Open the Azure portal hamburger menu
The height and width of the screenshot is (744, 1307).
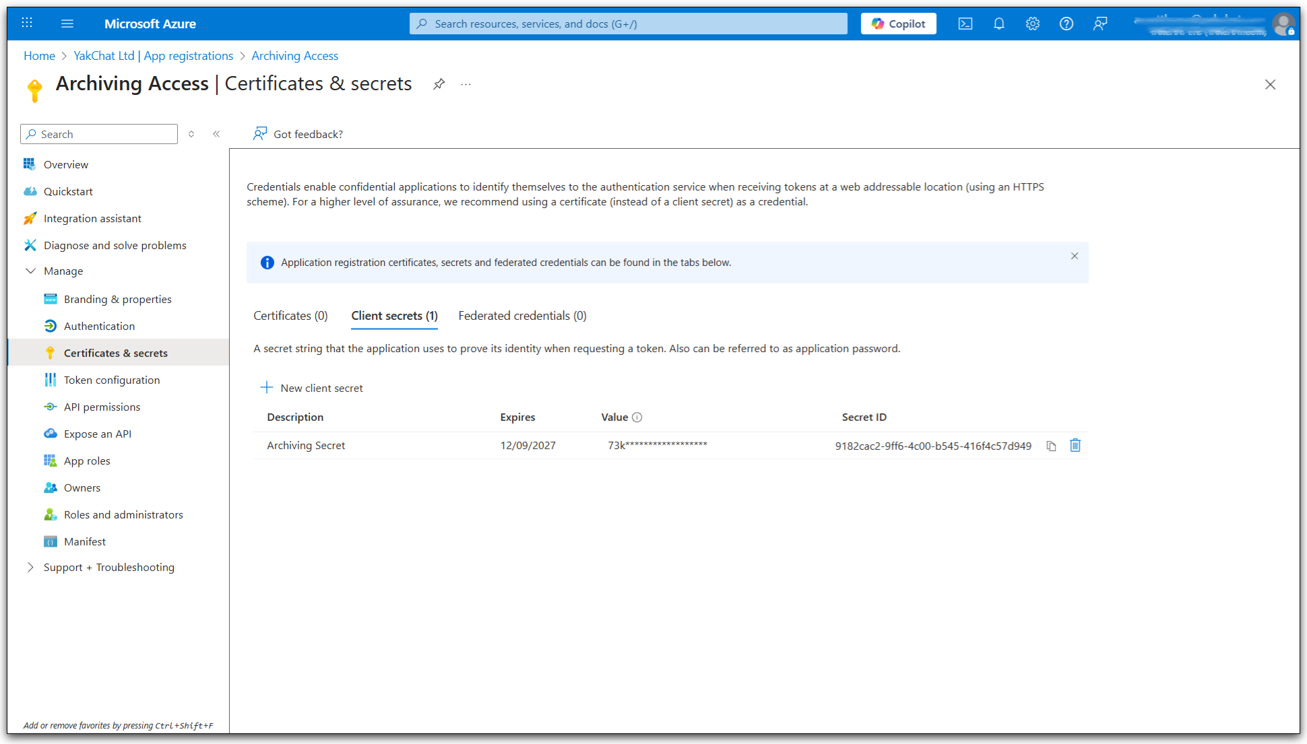(67, 24)
